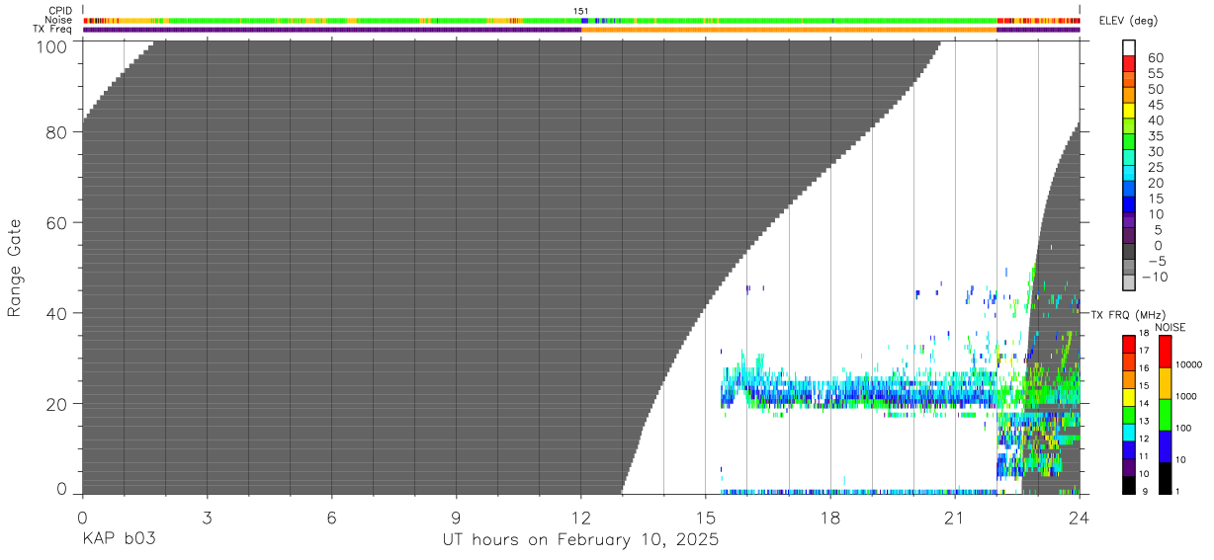Click the Range Gate tick label '80'
The width and height of the screenshot is (1214, 560).
(x=58, y=131)
